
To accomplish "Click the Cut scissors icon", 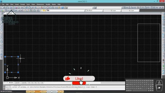I will [x=22, y=7].
